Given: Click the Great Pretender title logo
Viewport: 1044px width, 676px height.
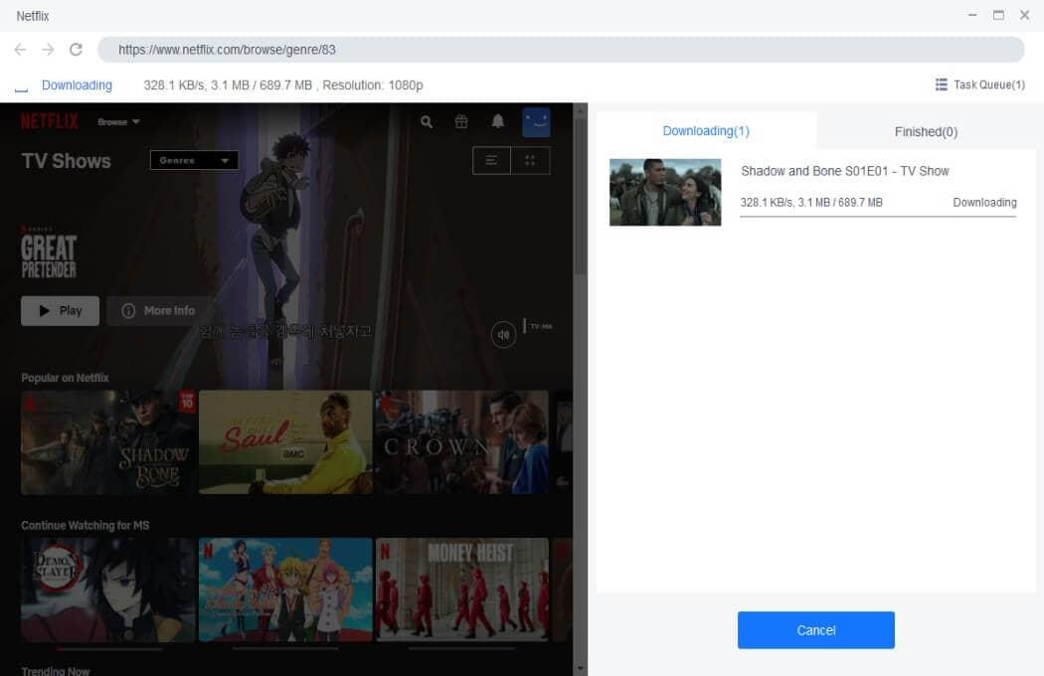Looking at the screenshot, I should (49, 254).
